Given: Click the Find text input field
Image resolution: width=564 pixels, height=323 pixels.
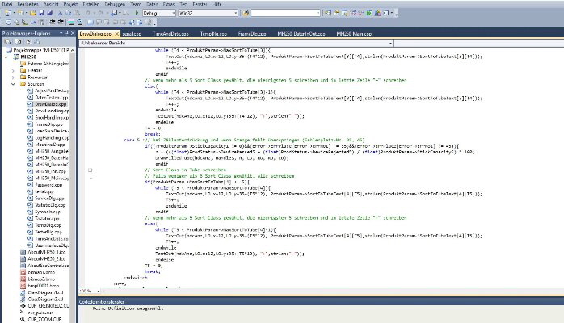Looking at the screenshot, I should pyautogui.click(x=284, y=13).
